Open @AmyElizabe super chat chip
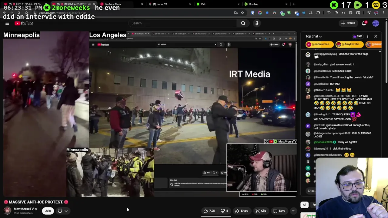388x218 pixels. [349, 44]
